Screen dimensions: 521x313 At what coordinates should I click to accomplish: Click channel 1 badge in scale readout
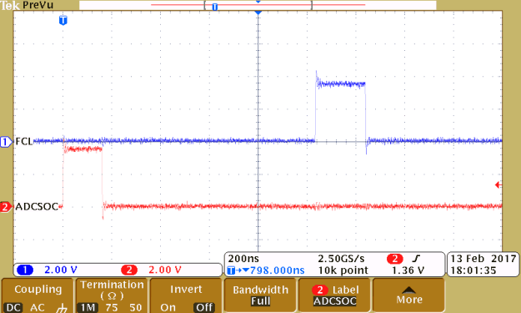[x=25, y=270]
